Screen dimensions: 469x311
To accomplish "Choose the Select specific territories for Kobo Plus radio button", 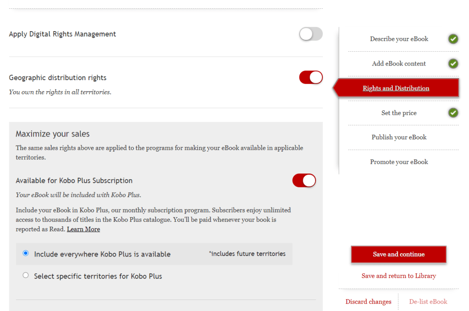I will tap(26, 276).
